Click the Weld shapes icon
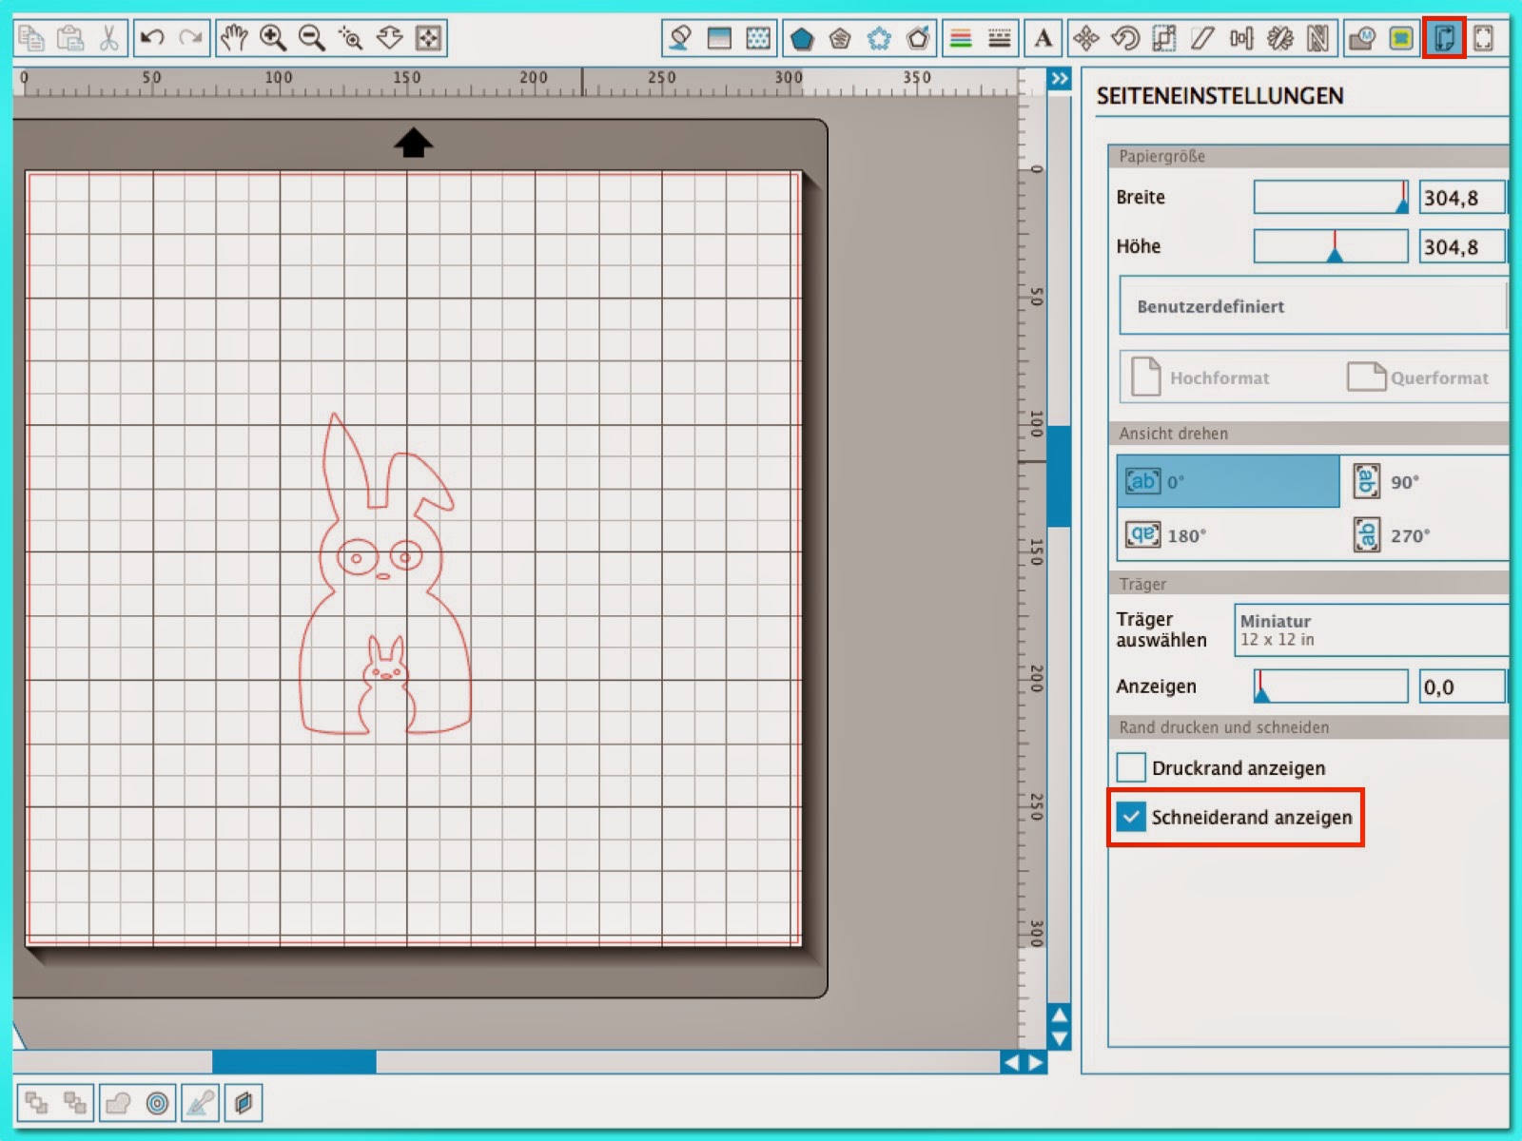The width and height of the screenshot is (1522, 1141). [118, 1103]
